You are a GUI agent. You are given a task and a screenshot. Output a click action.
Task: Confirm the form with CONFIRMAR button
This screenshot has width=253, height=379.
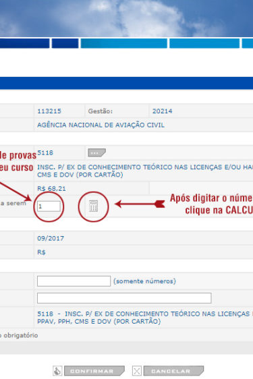click(x=94, y=371)
